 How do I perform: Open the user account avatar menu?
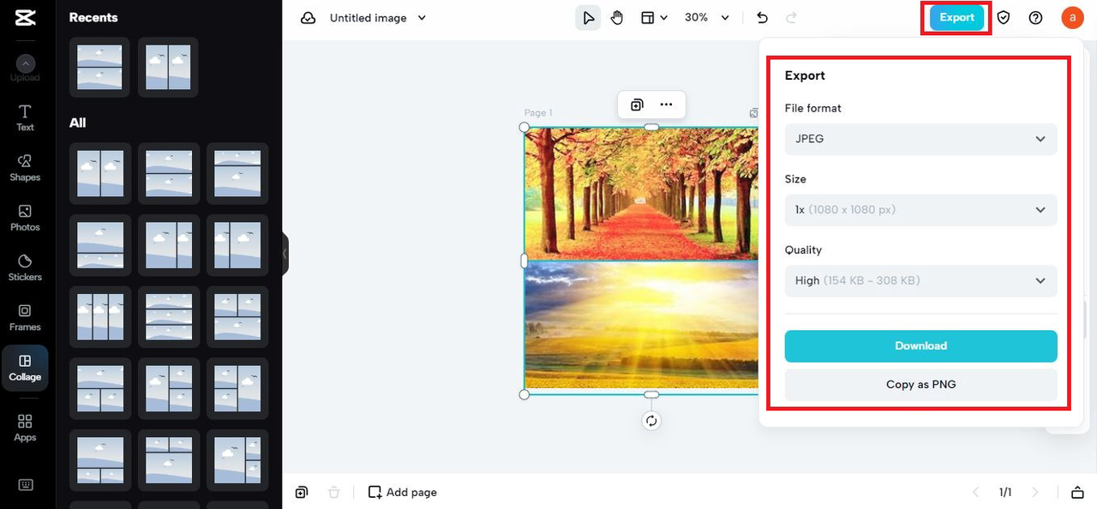pyautogui.click(x=1072, y=17)
